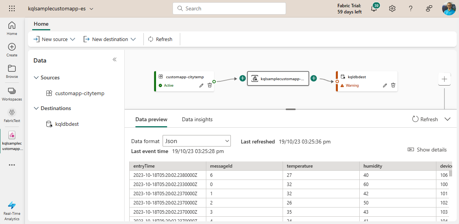Viewport: 459px width, 224px height.
Task: Collapse the Destinations tree section
Action: 36,108
